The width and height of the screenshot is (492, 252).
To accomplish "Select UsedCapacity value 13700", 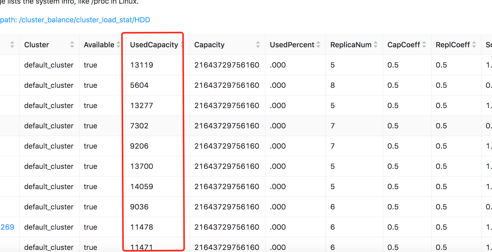I will [x=142, y=166].
